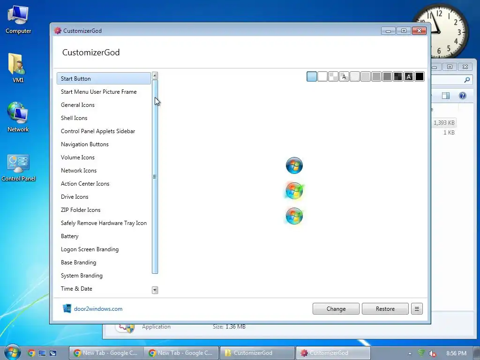The image size is (480, 360).
Task: Select Network Icons category
Action: tap(104, 171)
